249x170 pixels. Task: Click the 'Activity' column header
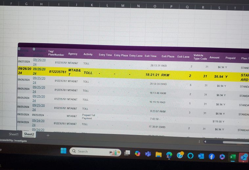[x=88, y=54]
